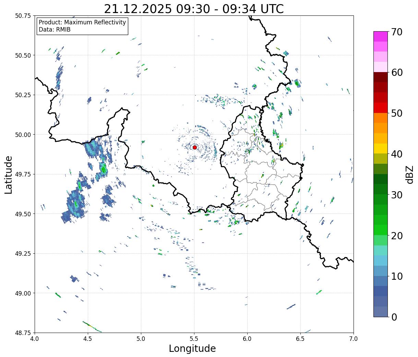Screen dimensions: 418x357
Task: Click the orange colorbar swatch just below 50
Action: 381,118
